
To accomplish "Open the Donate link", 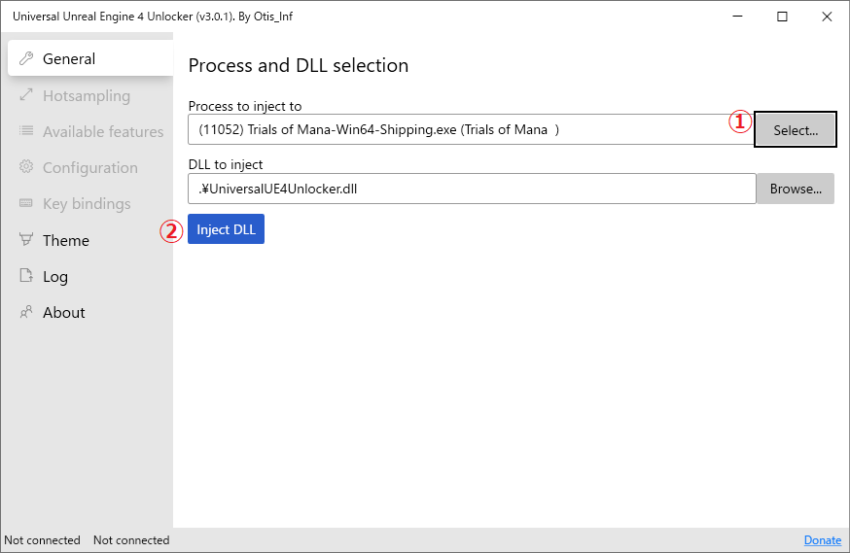I will 823,540.
